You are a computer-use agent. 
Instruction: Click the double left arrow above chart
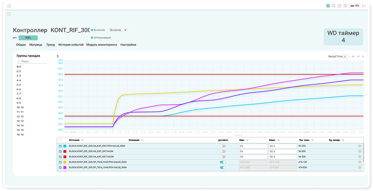(x=358, y=56)
